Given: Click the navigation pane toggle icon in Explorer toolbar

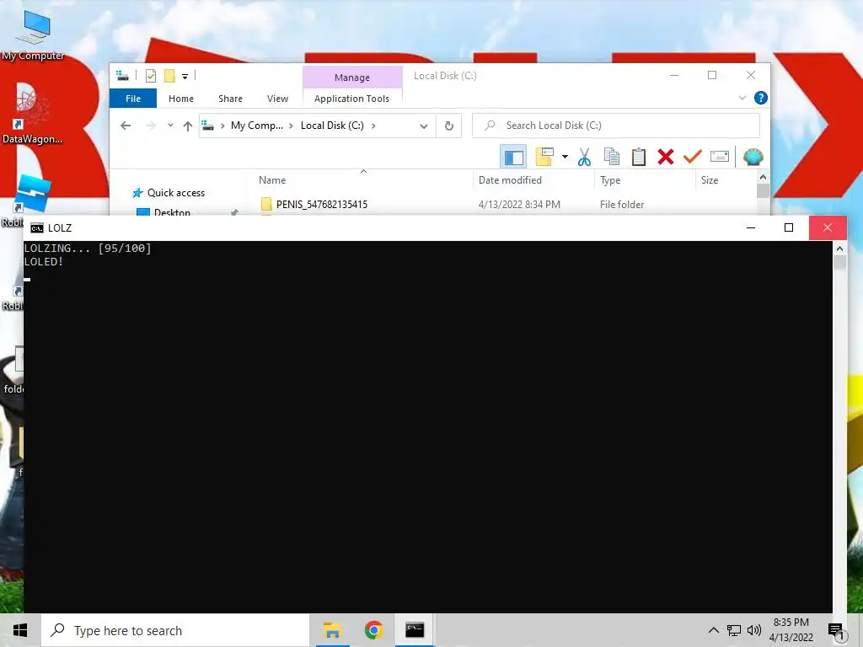Looking at the screenshot, I should 513,158.
